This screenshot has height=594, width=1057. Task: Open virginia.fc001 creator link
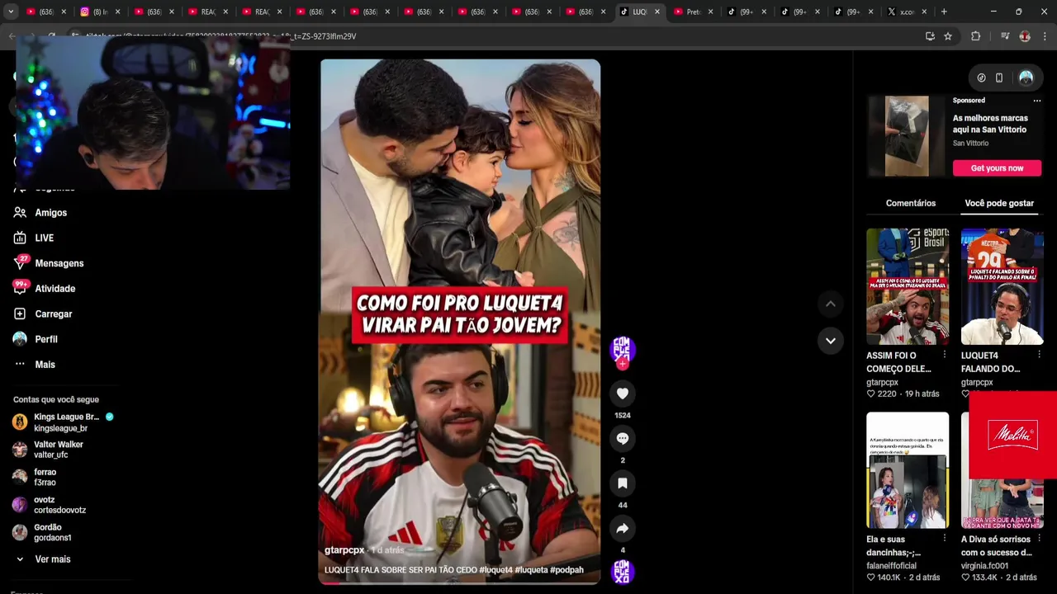(x=984, y=566)
